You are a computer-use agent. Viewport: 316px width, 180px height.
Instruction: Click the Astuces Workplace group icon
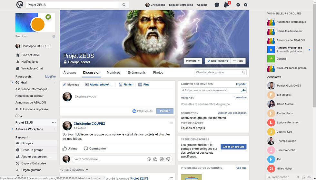click(271, 50)
